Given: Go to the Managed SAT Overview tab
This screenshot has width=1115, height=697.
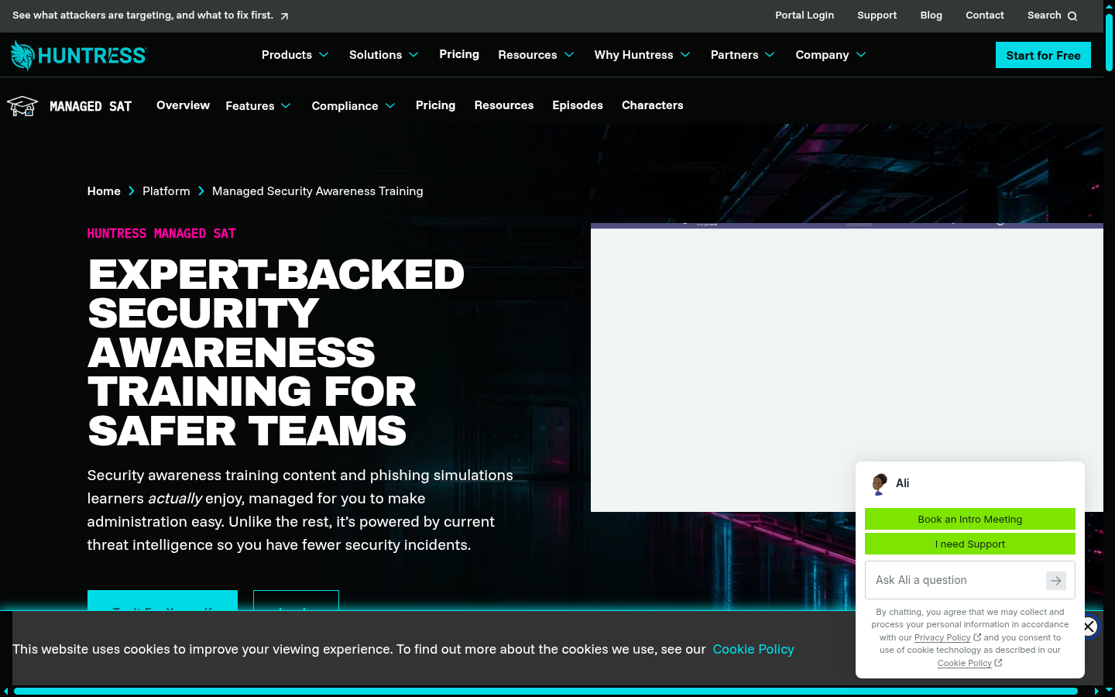Looking at the screenshot, I should pos(183,105).
